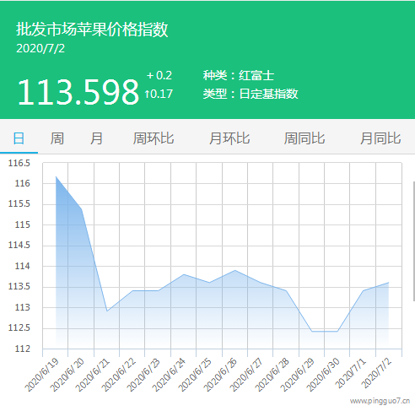Open the 周环比 tab
The height and width of the screenshot is (411, 415).
154,138
